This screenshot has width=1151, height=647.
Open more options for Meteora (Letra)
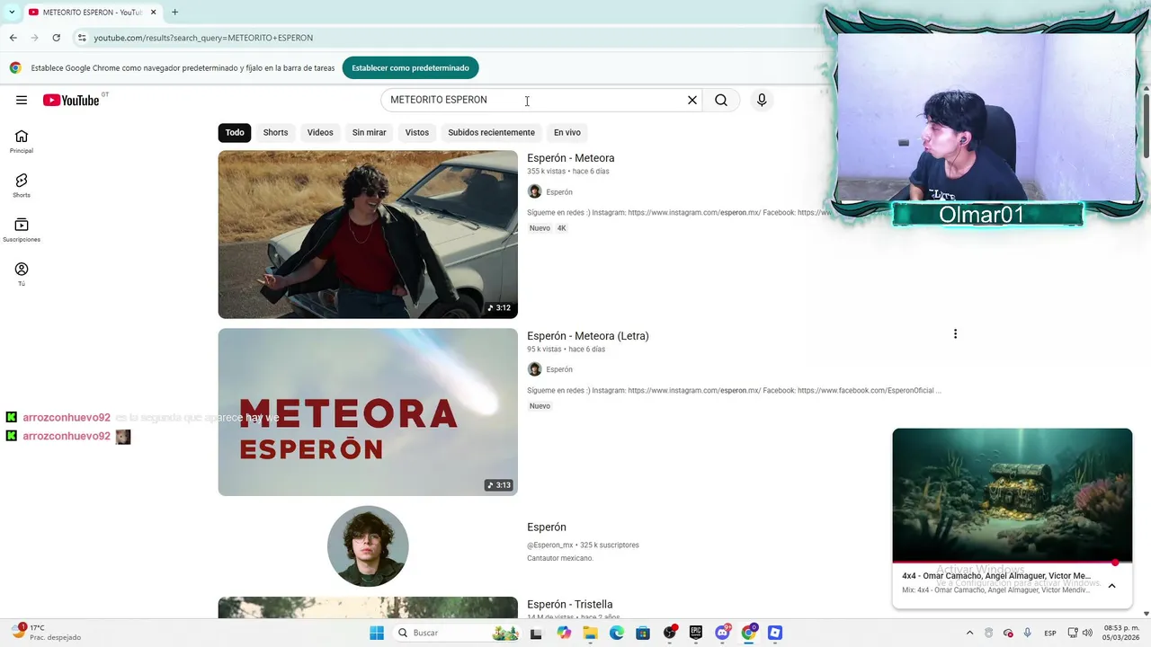955,334
